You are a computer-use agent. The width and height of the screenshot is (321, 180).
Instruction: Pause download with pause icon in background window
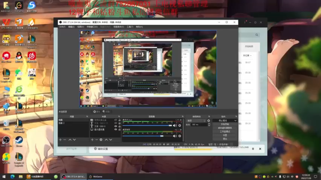coord(253,149)
